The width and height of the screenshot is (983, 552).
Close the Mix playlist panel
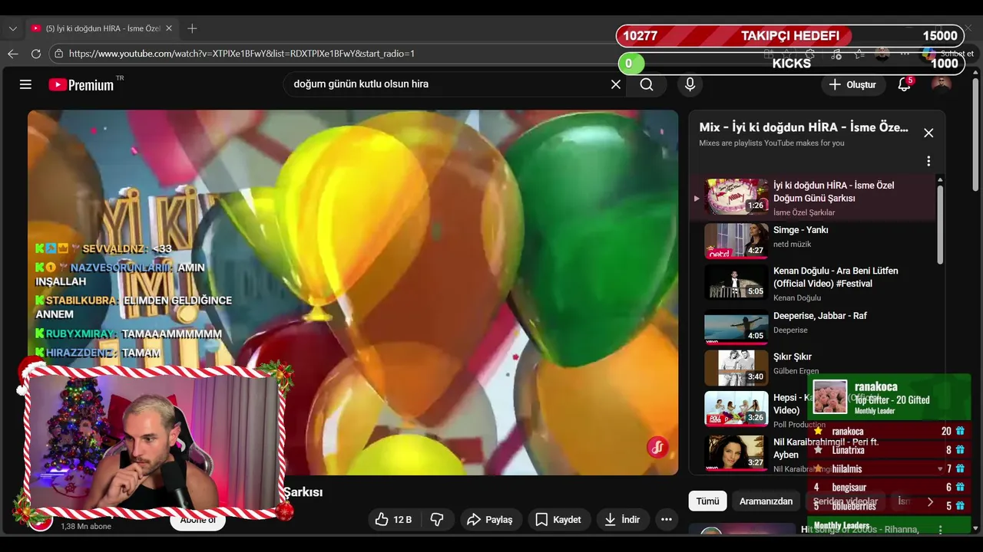928,133
